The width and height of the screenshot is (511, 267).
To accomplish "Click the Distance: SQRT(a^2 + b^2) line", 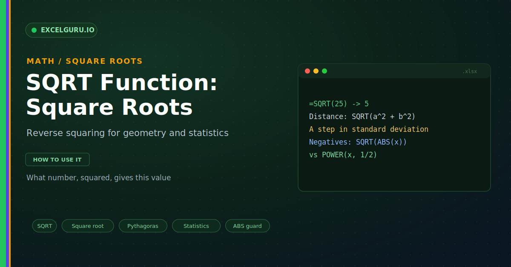I will point(362,116).
